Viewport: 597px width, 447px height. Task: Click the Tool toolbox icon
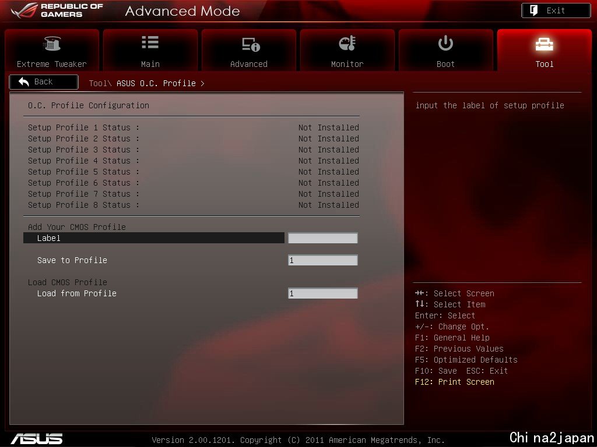(544, 44)
